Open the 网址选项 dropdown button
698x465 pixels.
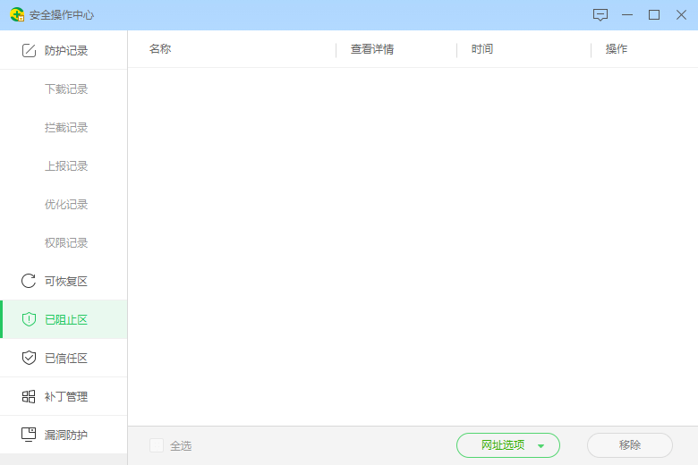point(508,445)
